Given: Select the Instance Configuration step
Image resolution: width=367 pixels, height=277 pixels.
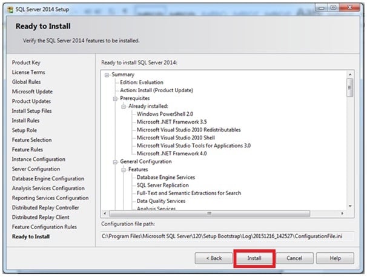Looking at the screenshot, I should click(39, 159).
